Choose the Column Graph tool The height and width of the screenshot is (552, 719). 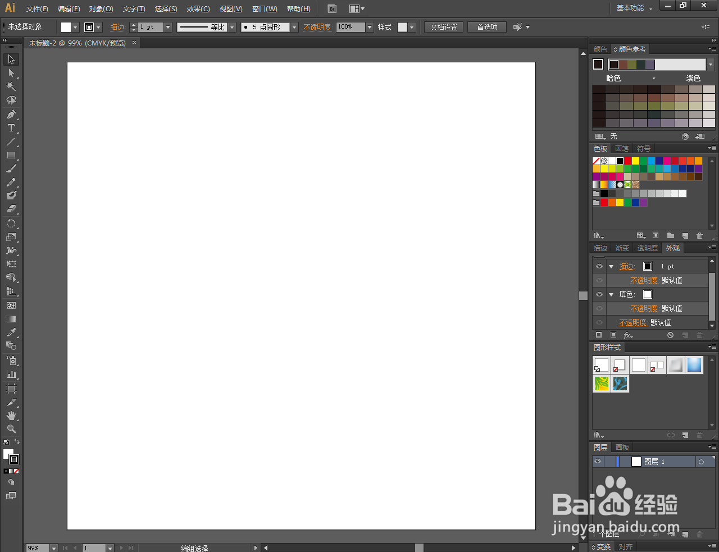point(11,374)
